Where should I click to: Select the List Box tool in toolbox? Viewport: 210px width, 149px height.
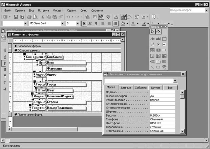pyautogui.click(x=158, y=50)
